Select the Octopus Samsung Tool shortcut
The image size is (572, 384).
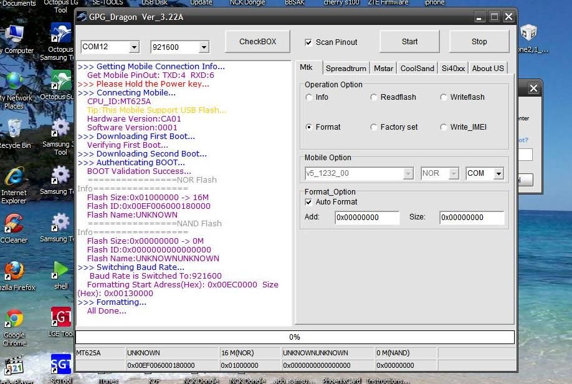coord(60,34)
